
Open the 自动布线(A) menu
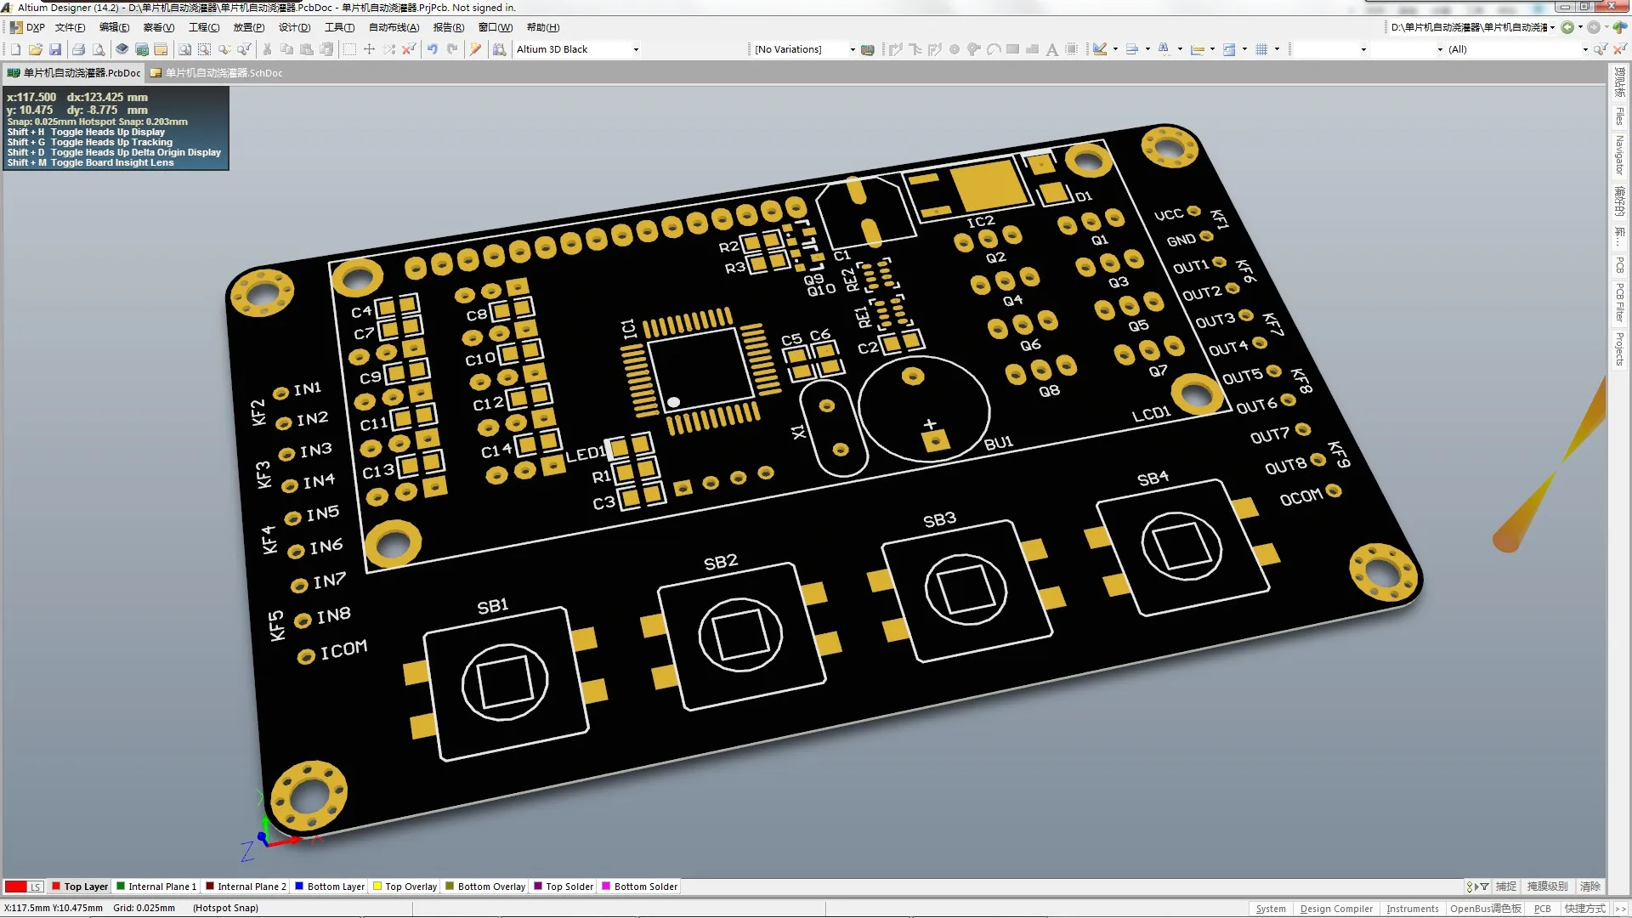(394, 27)
